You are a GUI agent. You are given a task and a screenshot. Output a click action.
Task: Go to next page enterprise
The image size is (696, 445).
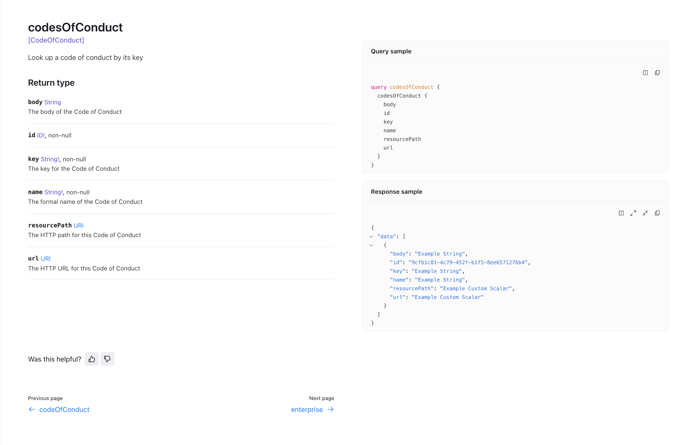312,409
